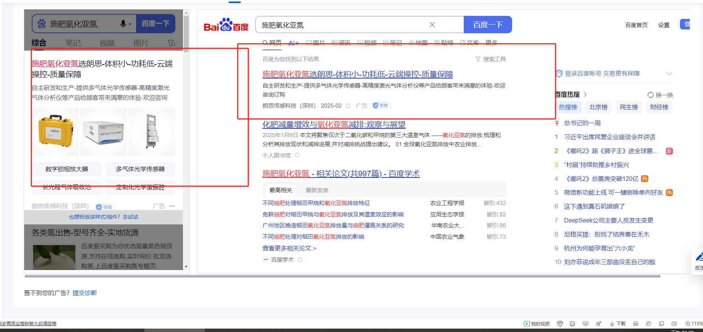Click the speaker volume icon in status bar
This screenshot has height=332, width=703.
(x=674, y=324)
